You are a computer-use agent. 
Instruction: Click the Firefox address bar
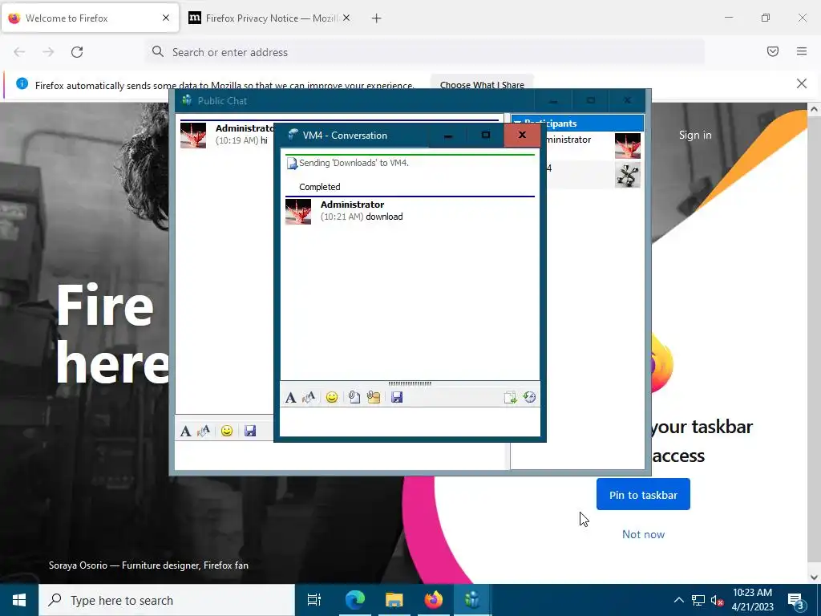424,52
